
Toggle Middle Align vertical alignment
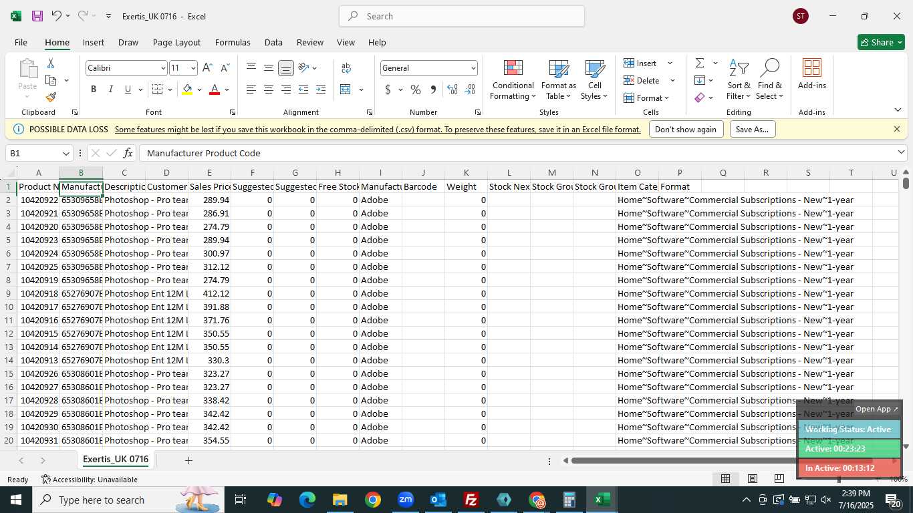pyautogui.click(x=269, y=68)
